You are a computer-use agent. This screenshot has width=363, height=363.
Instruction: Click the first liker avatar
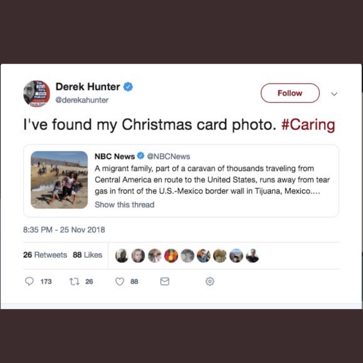point(122,256)
